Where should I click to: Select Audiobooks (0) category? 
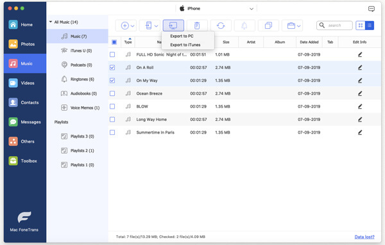pyautogui.click(x=78, y=93)
